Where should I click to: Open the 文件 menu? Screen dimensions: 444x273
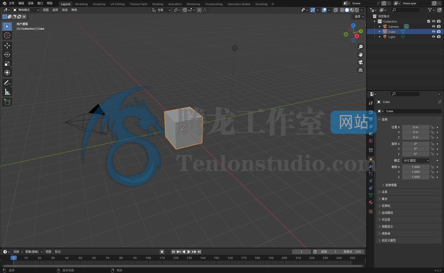click(12, 3)
